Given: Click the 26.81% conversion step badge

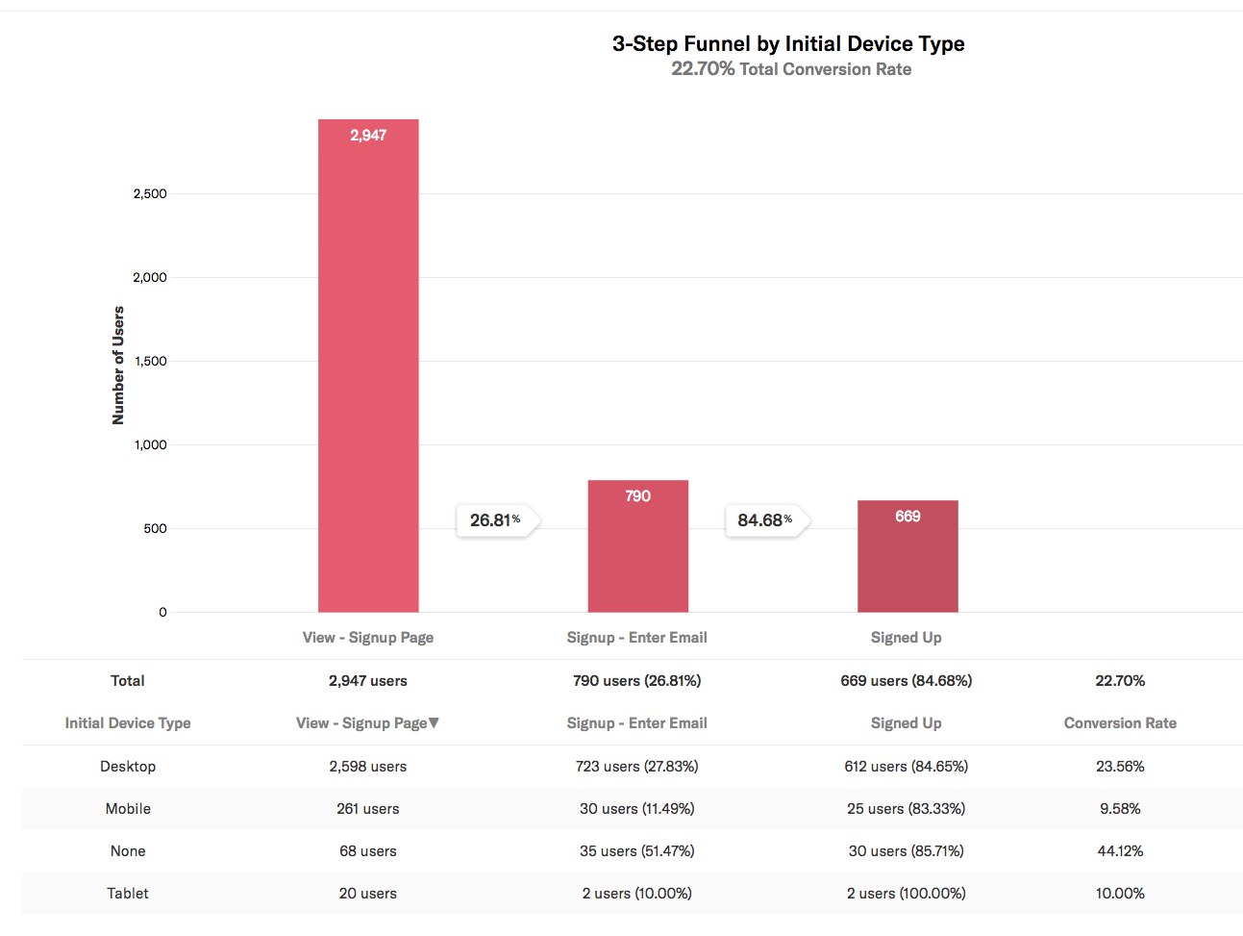Looking at the screenshot, I should (496, 520).
